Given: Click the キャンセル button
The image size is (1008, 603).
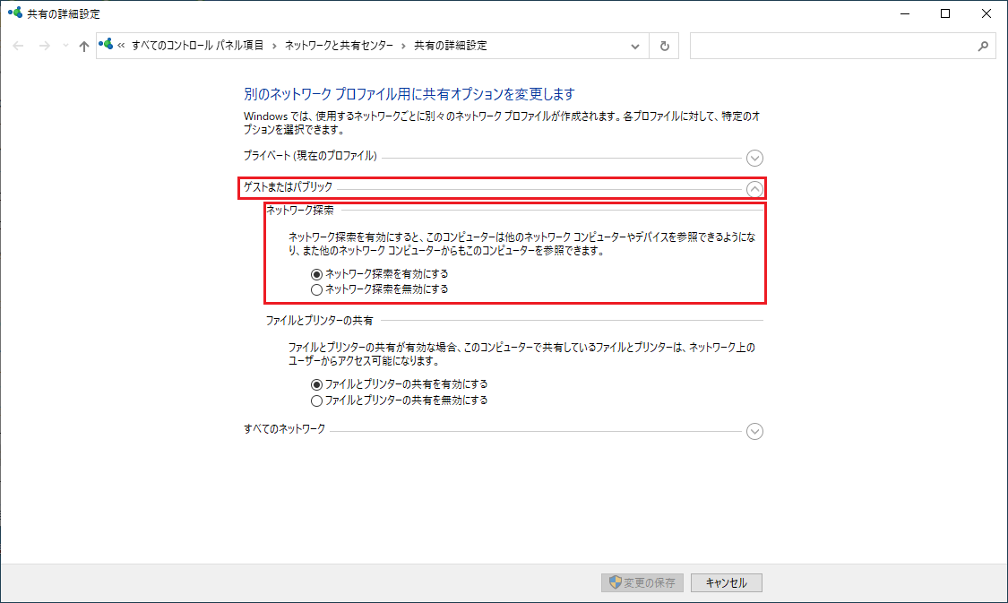Looking at the screenshot, I should coord(727,582).
